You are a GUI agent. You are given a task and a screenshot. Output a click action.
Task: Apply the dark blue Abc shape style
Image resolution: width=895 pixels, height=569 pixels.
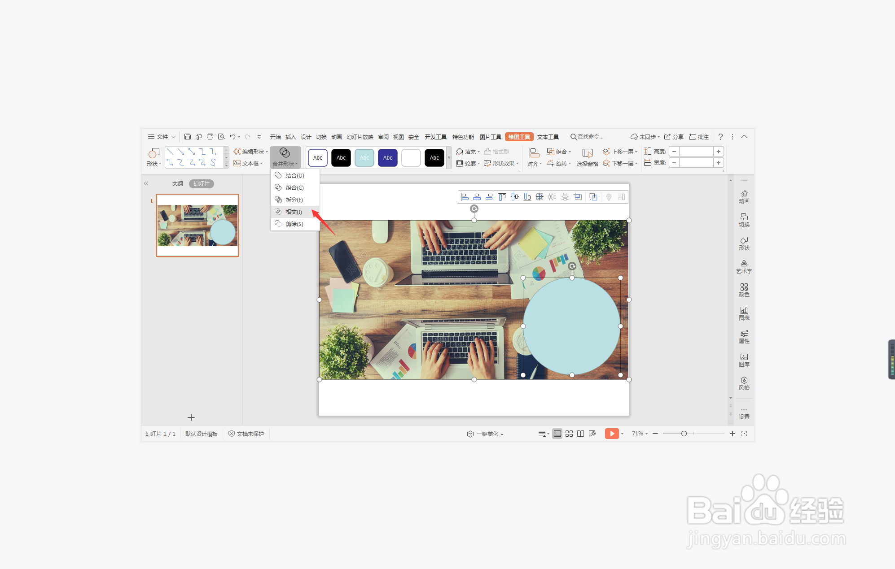387,158
